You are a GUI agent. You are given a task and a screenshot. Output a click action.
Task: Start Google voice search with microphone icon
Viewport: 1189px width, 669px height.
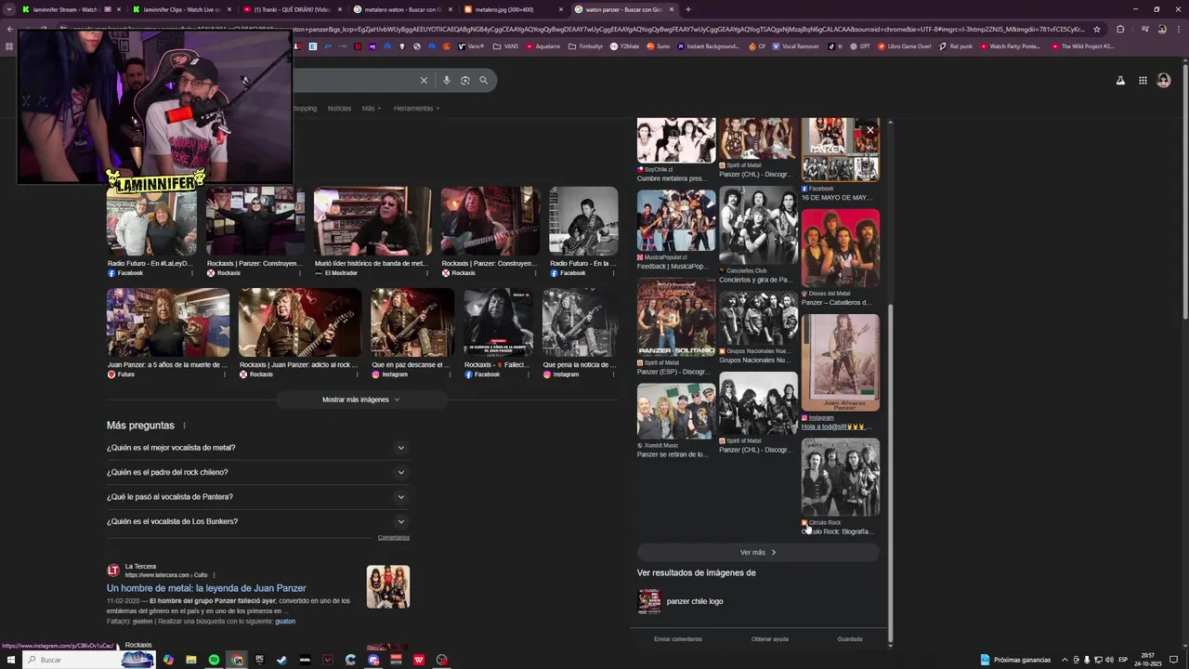point(447,81)
